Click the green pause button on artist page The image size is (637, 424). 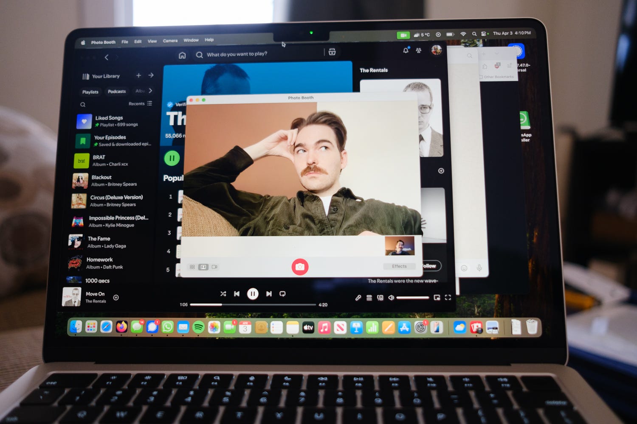coord(172,158)
